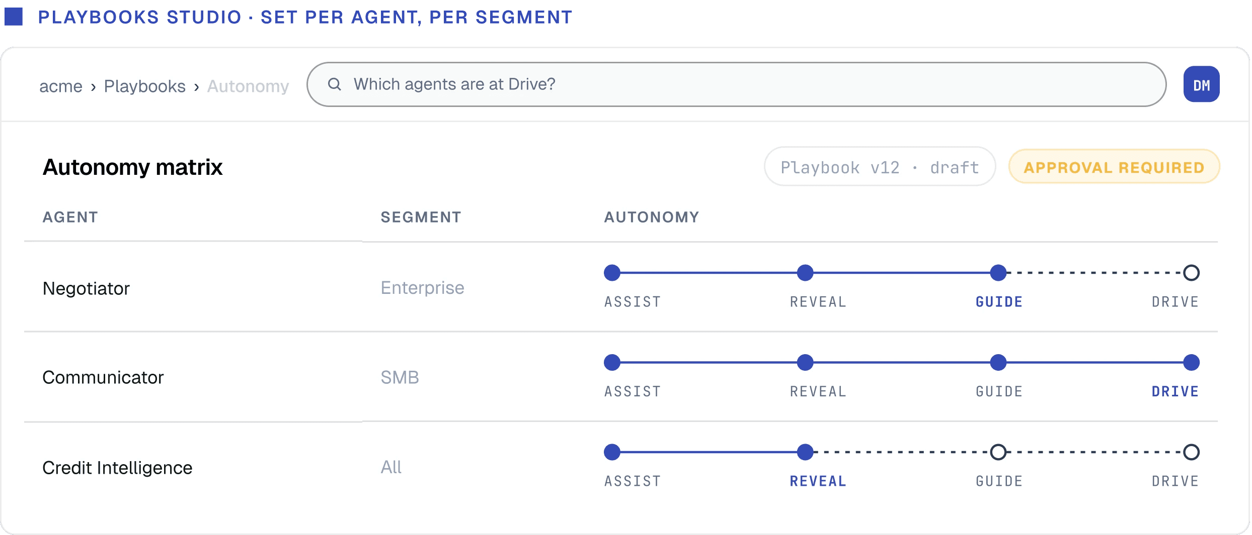This screenshot has height=535, width=1252.
Task: Click the Autonomy breadcrumb item
Action: [x=248, y=86]
